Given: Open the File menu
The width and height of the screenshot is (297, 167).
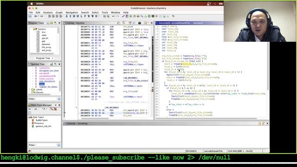Looking at the screenshot, I should tap(31, 13).
